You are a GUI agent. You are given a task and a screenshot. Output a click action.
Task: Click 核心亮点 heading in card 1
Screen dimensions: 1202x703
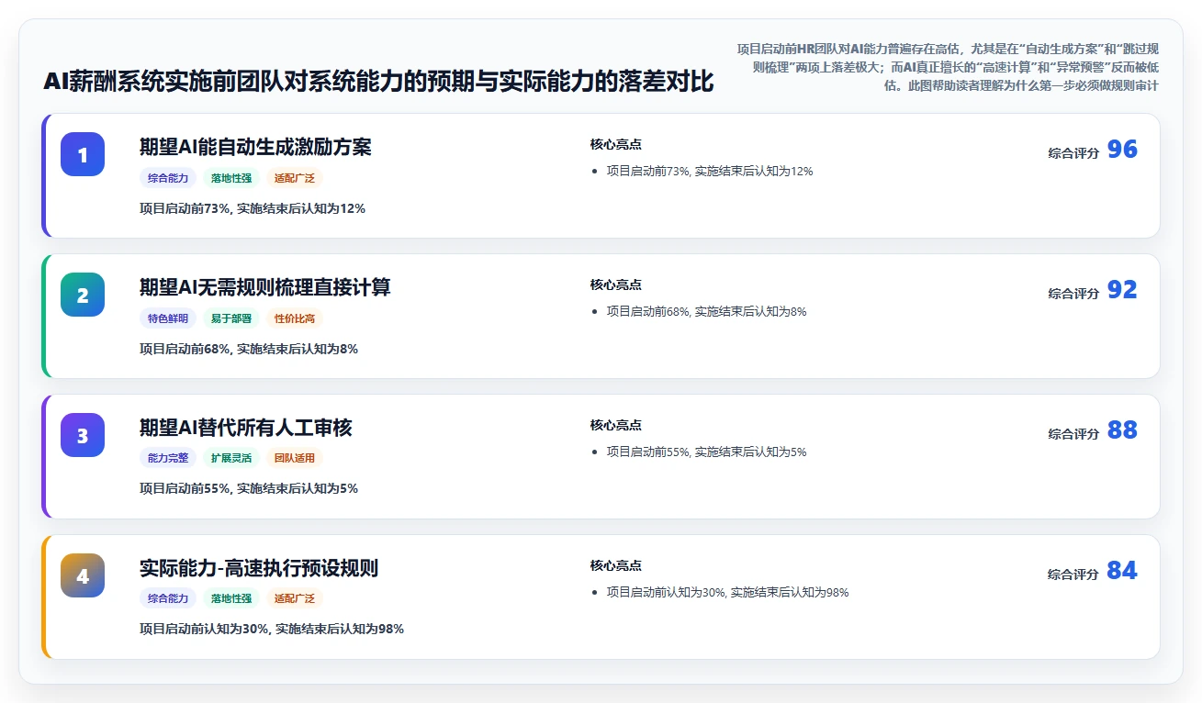pyautogui.click(x=615, y=144)
